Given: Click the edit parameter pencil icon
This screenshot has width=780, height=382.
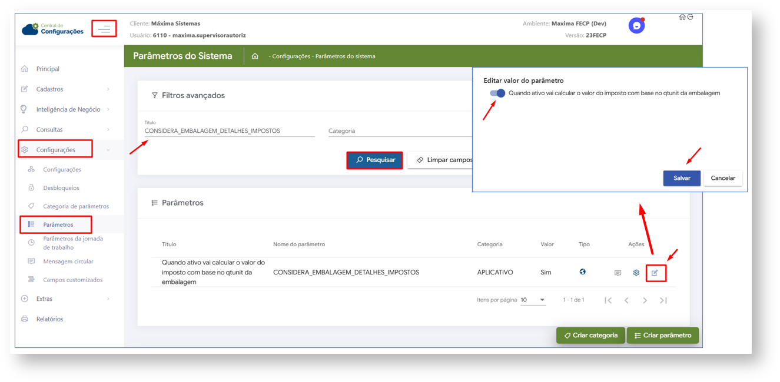Looking at the screenshot, I should [655, 273].
